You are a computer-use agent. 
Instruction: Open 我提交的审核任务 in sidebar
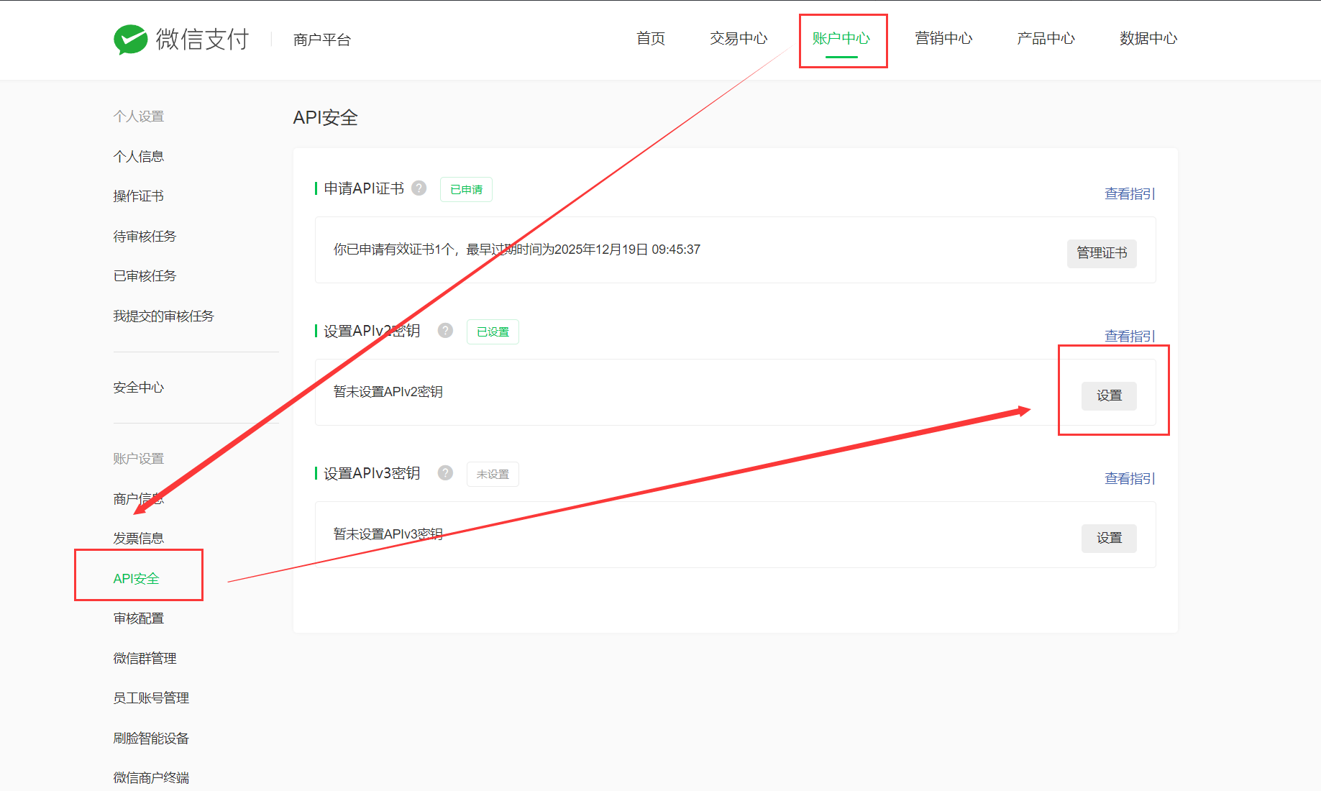(163, 316)
